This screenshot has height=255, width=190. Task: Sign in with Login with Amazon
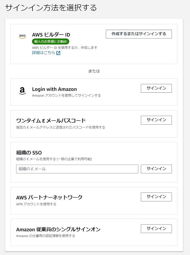[x=156, y=88]
